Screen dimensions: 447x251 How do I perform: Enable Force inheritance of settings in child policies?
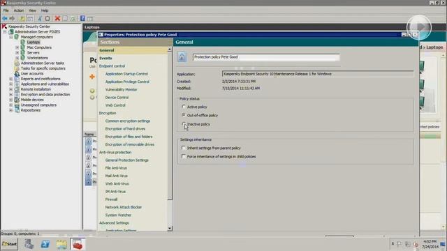coord(184,156)
